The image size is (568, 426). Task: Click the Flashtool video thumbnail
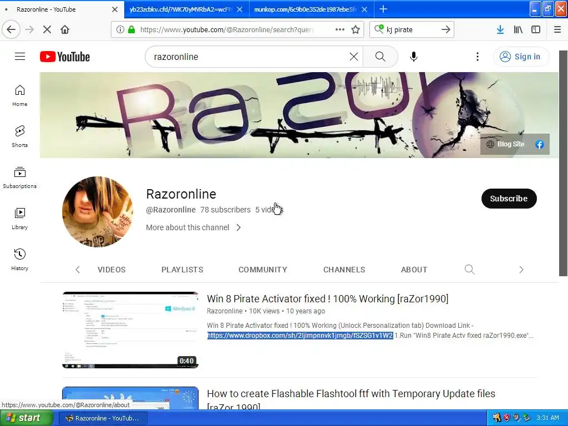(x=130, y=398)
